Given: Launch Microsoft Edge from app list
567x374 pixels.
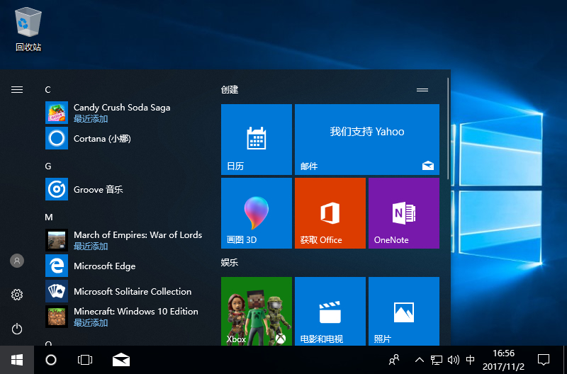Looking at the screenshot, I should pyautogui.click(x=104, y=266).
